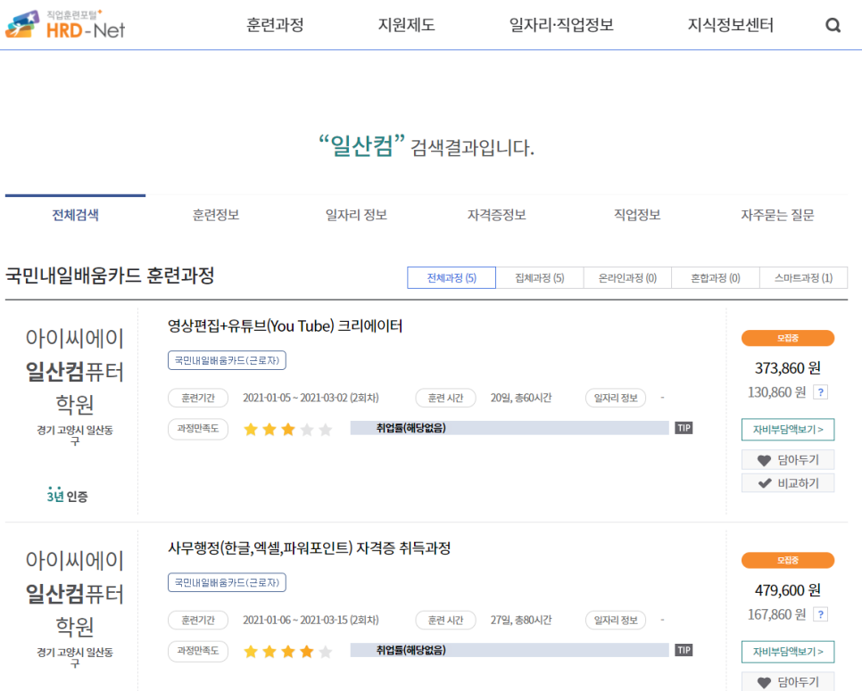Switch to 일자리 정보 tab
Viewport: 862px width, 691px height.
(x=356, y=215)
